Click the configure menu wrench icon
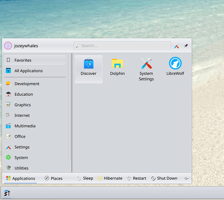224x200 pixels. point(177,46)
